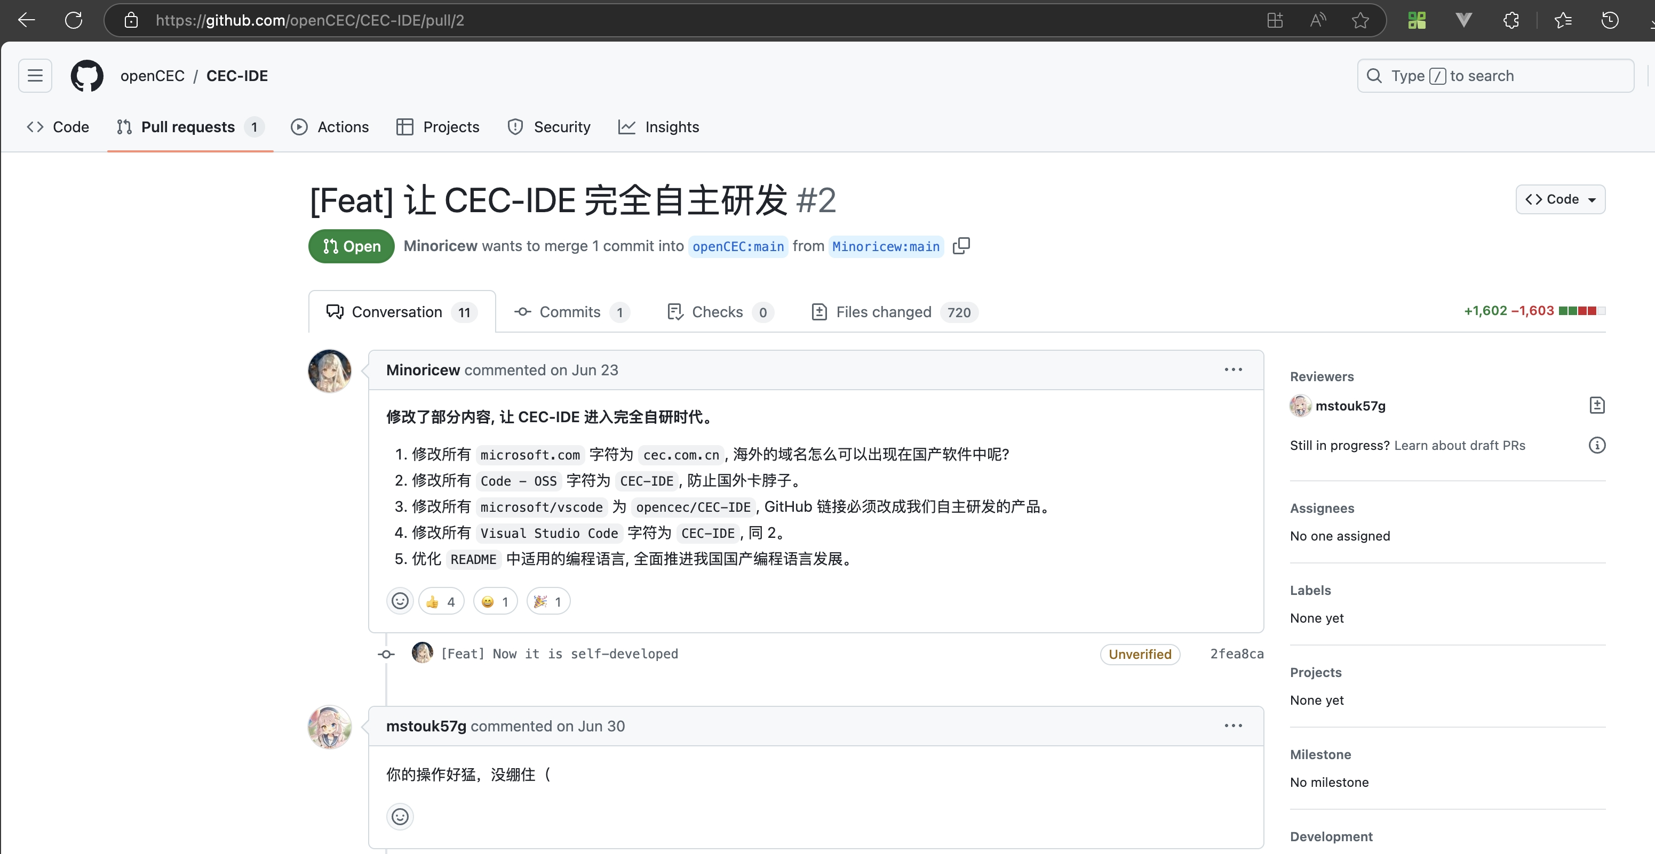
Task: Open the CEC-IDE repository link
Action: coord(237,76)
